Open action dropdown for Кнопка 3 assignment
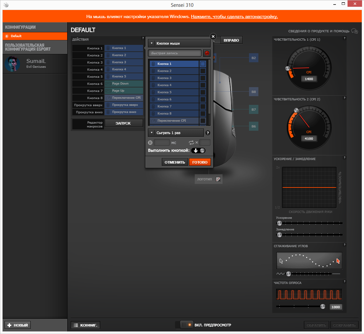This screenshot has height=334, width=364. tap(124, 62)
